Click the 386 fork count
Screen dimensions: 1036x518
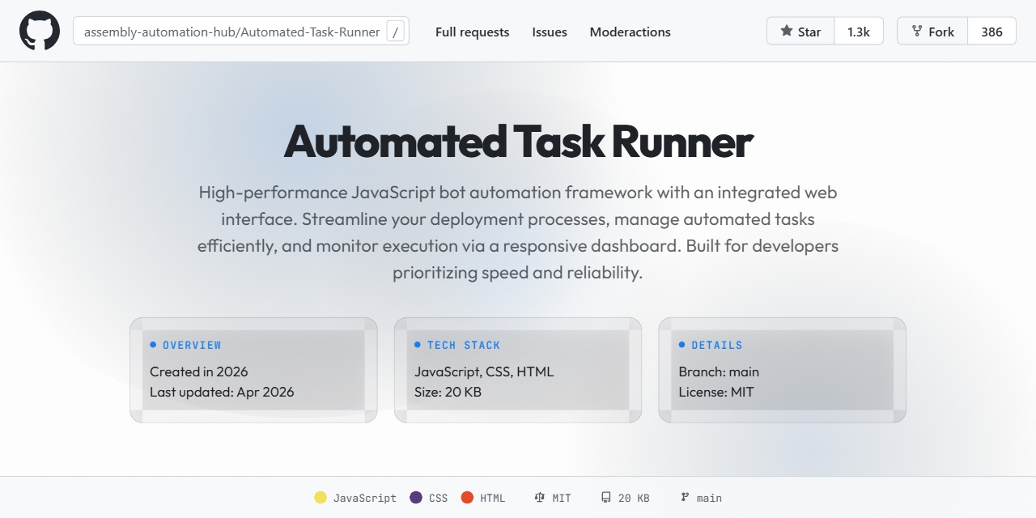tap(992, 31)
